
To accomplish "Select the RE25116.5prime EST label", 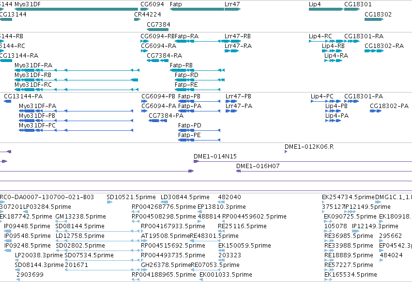I will point(242,226).
